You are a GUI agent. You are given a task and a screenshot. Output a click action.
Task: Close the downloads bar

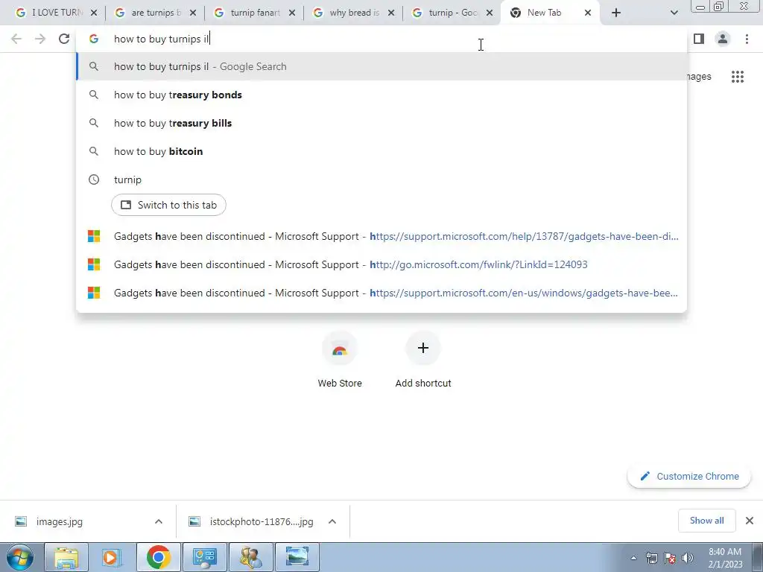pyautogui.click(x=750, y=521)
